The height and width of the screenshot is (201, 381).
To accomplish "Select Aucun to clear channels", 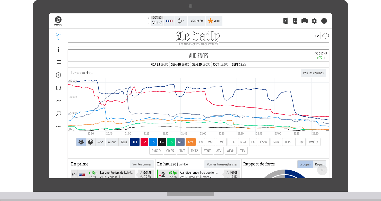I will coord(112,142).
